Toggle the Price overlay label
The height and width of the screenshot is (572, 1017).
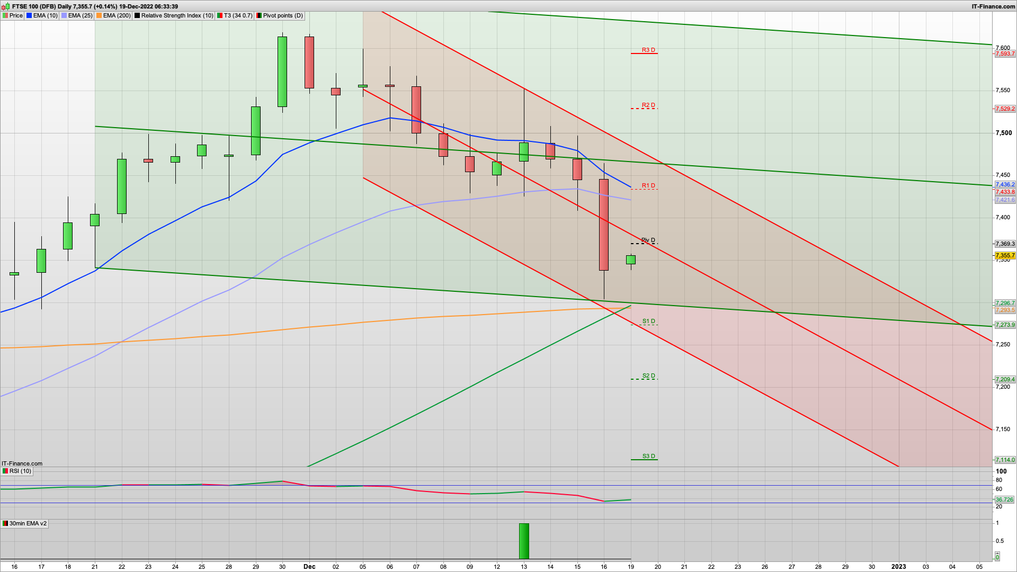point(15,15)
